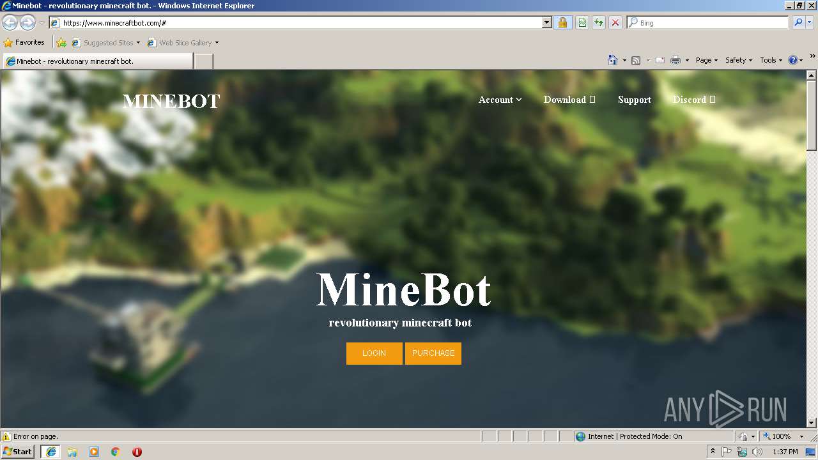This screenshot has width=818, height=460.
Task: Click the security lock icon
Action: point(562,23)
